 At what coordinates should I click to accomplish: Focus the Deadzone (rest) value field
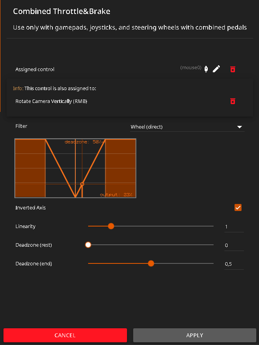[234, 245]
